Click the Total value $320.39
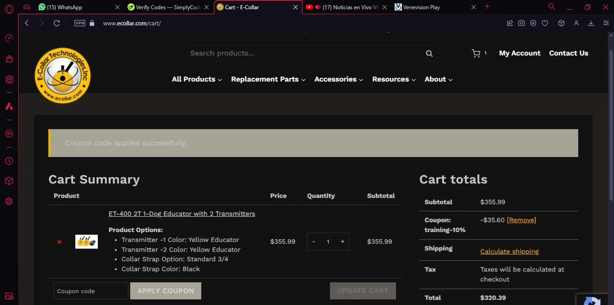Viewport: 614px width, 305px height. coord(493,298)
